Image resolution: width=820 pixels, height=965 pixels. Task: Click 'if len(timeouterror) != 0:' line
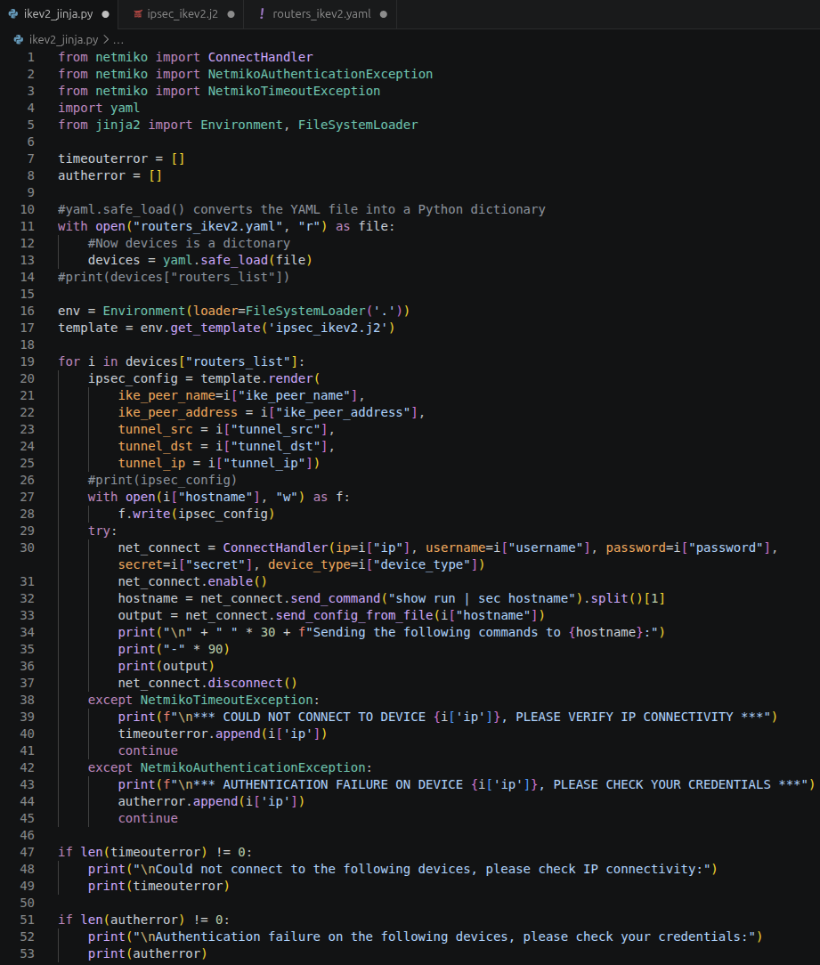155,852
